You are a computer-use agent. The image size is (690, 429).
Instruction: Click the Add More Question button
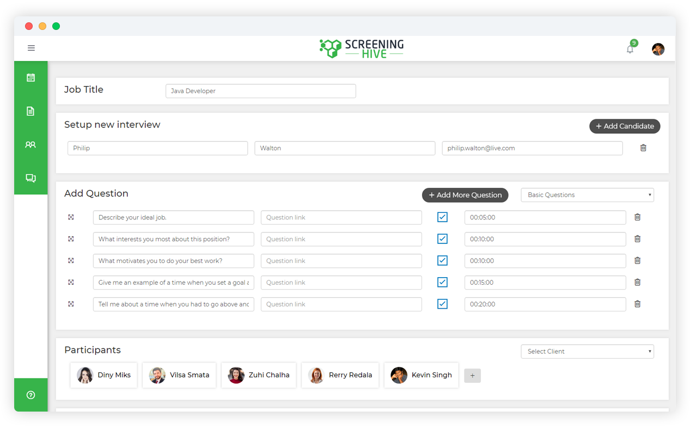[x=465, y=195]
